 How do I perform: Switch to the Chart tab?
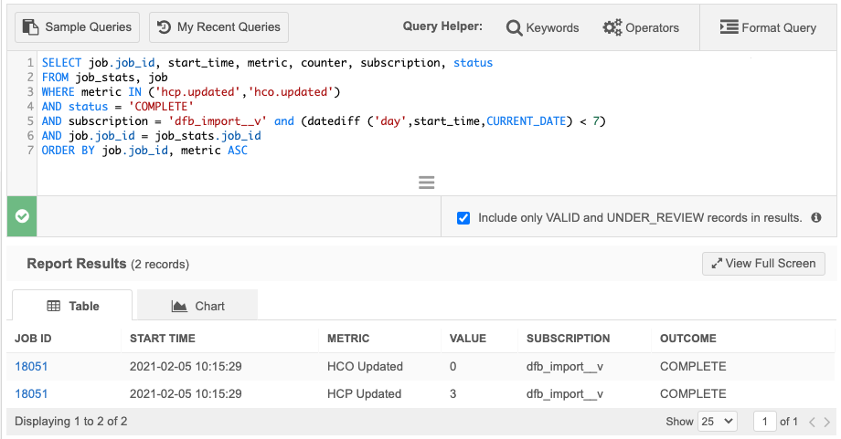tap(197, 306)
